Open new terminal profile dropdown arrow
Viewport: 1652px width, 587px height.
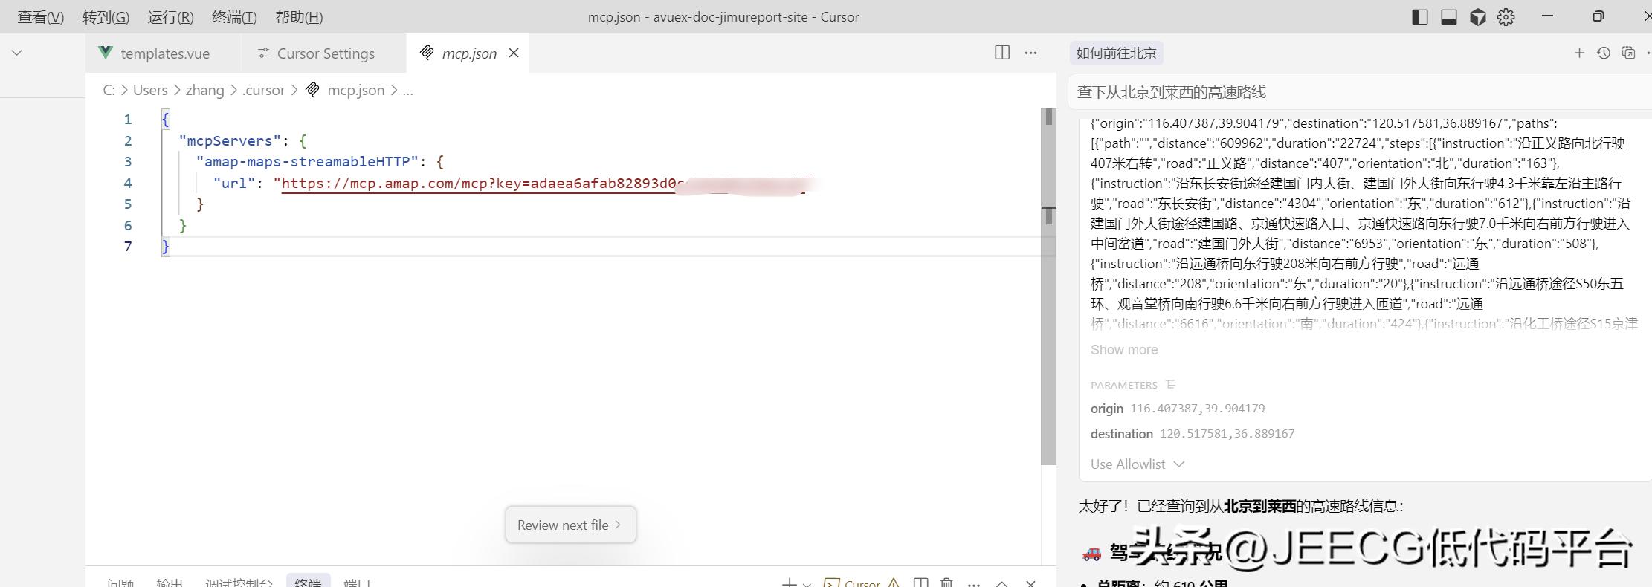coord(807,584)
